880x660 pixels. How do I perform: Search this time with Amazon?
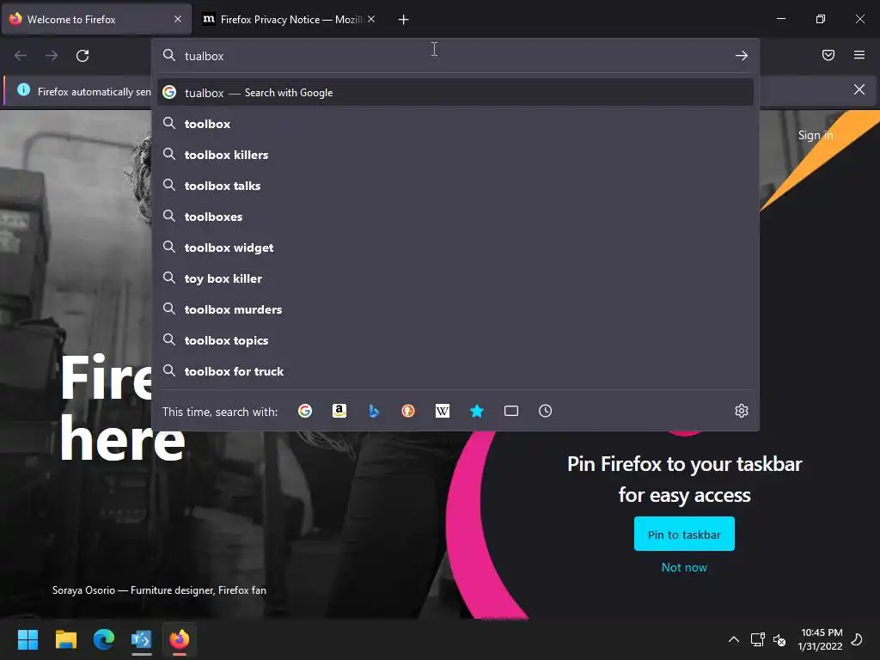(339, 412)
